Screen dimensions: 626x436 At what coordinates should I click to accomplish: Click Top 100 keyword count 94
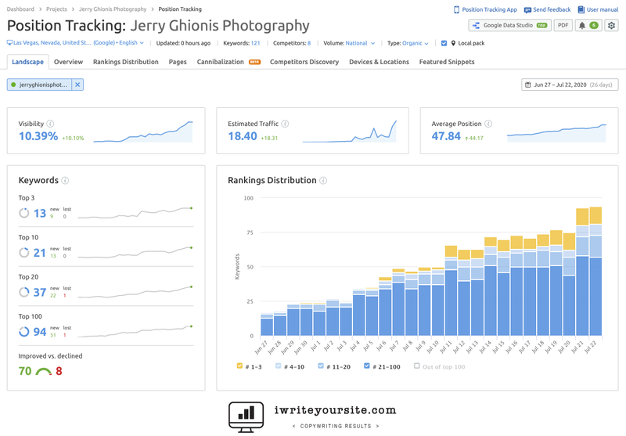(x=40, y=332)
